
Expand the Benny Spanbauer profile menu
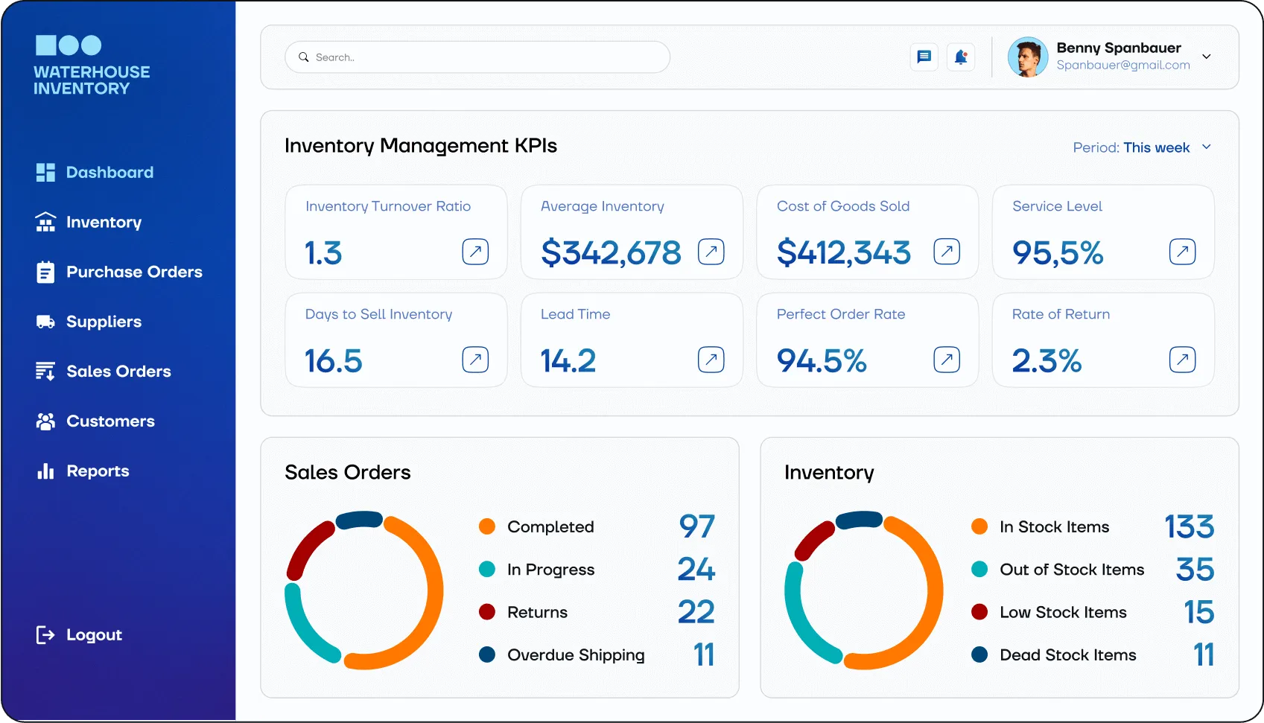click(1207, 56)
